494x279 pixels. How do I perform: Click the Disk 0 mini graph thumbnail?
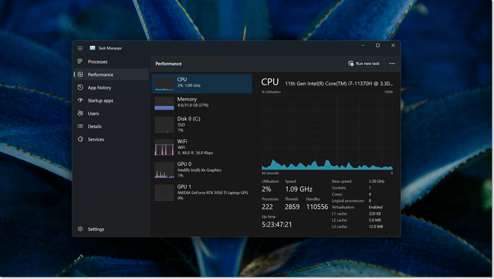[164, 124]
